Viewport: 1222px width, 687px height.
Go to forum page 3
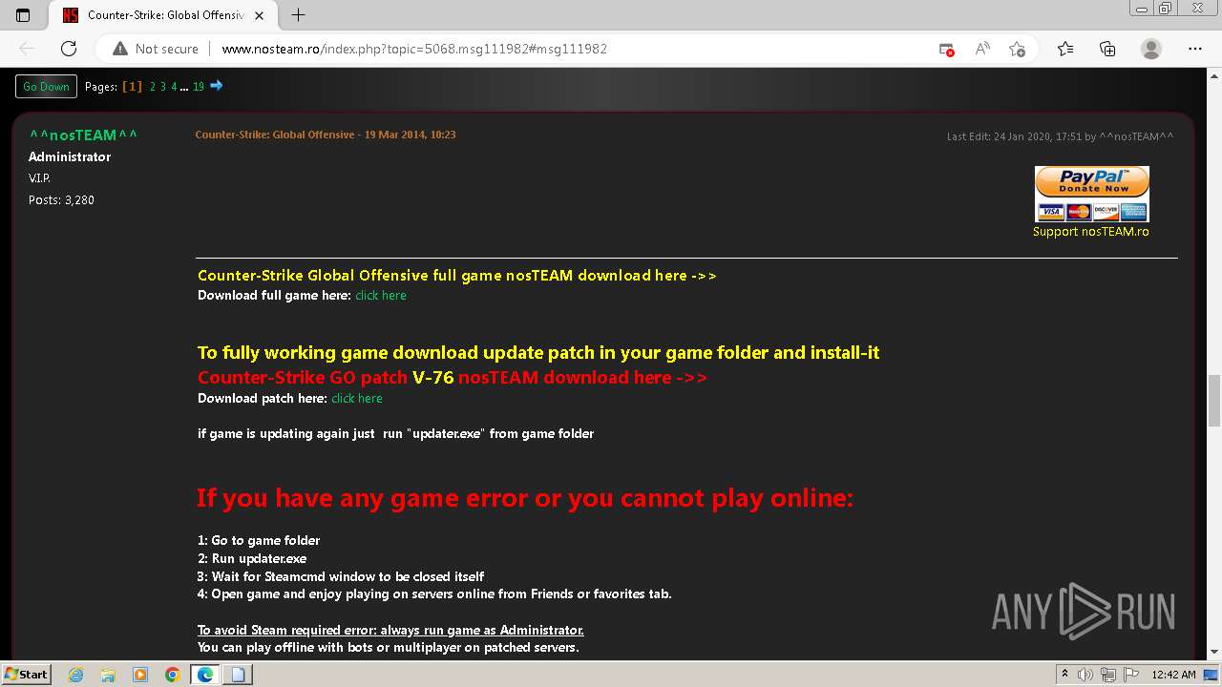coord(162,87)
